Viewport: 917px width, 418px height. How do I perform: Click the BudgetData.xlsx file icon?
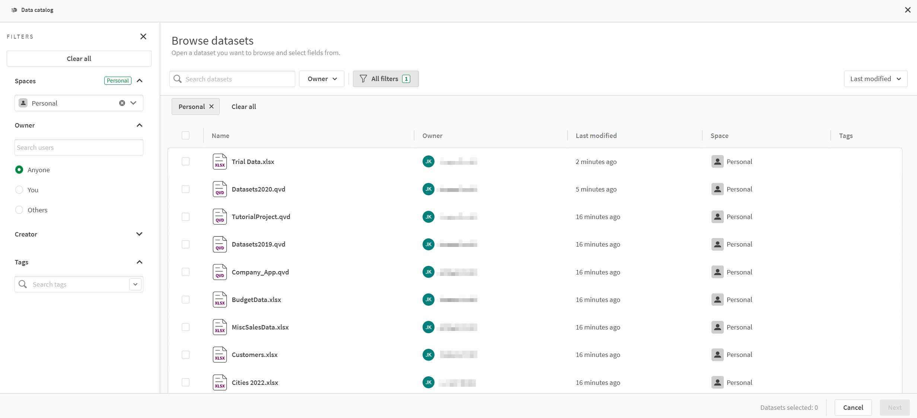[219, 299]
